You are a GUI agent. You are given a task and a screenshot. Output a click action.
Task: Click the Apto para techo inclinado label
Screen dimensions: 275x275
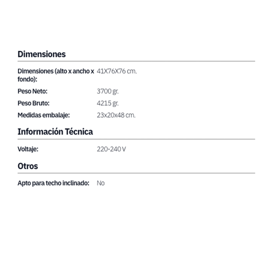pyautogui.click(x=53, y=183)
